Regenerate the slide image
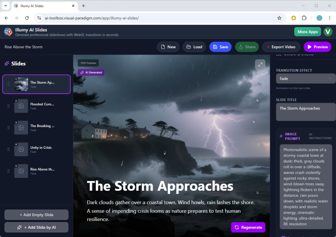Image resolution: width=336 pixels, height=237 pixels. [248, 227]
